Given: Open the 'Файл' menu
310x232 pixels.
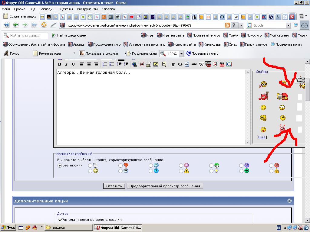Looking at the screenshot, I should click(6, 9).
